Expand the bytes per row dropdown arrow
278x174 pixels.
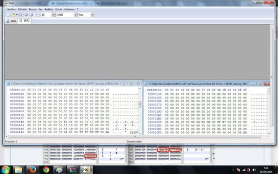53,15
